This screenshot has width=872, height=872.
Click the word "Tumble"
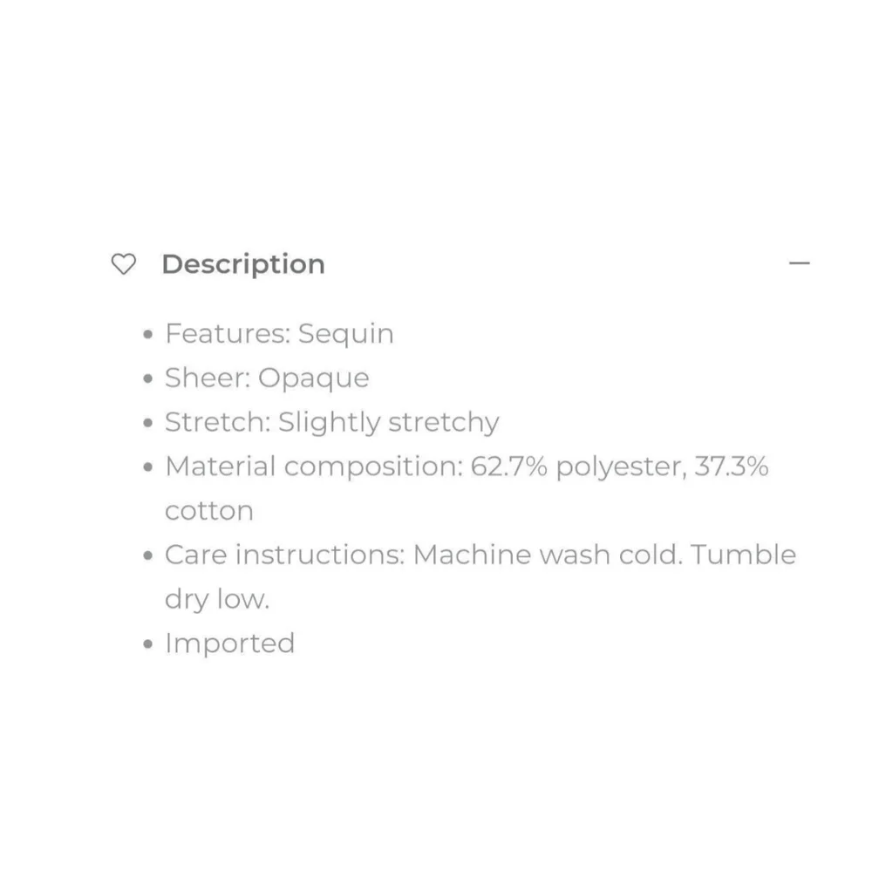[744, 555]
